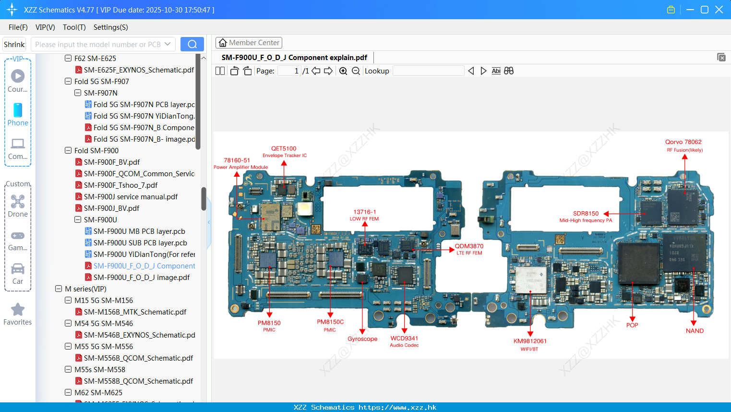The width and height of the screenshot is (731, 412).
Task: Click the page number field
Action: (x=289, y=71)
